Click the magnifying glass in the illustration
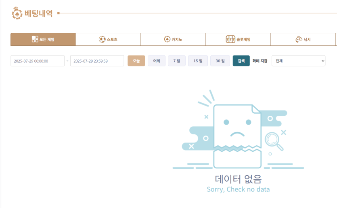The height and width of the screenshot is (208, 337). (274, 141)
